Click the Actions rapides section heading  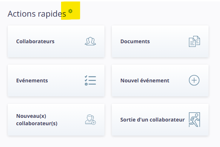[x=37, y=14]
